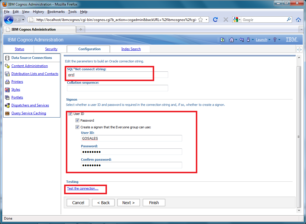Viewport: 306px width, 224px height.
Task: Click the Cognos Help question icon
Action: [x=275, y=40]
